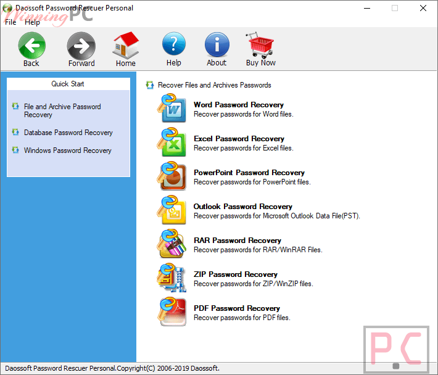Image resolution: width=438 pixels, height=375 pixels.
Task: Click the PDF Password Recovery icon
Action: [171, 311]
